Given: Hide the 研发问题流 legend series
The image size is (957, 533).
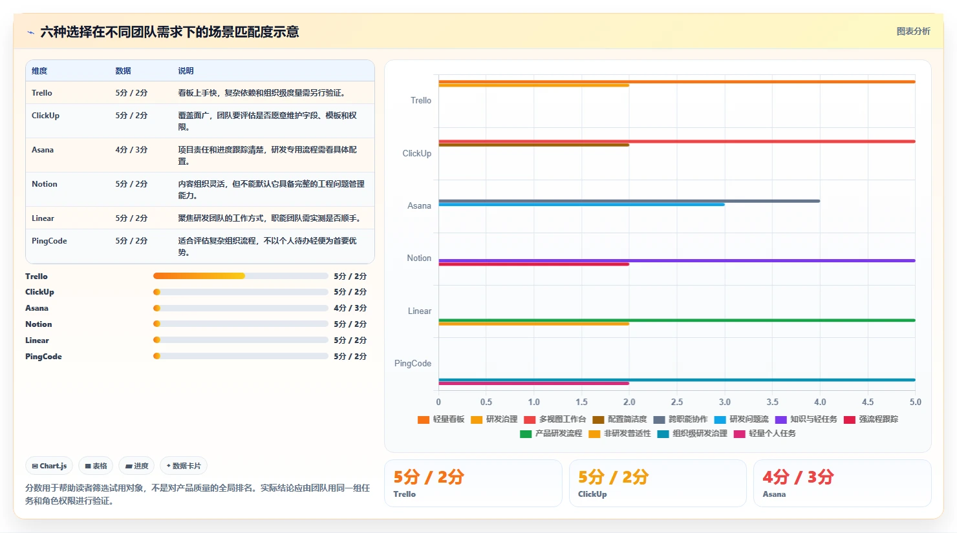Looking at the screenshot, I should coord(741,419).
